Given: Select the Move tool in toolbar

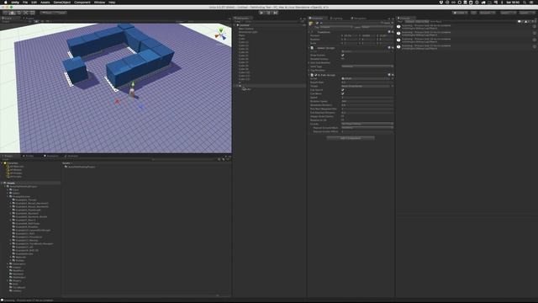Looking at the screenshot, I should coord(12,13).
